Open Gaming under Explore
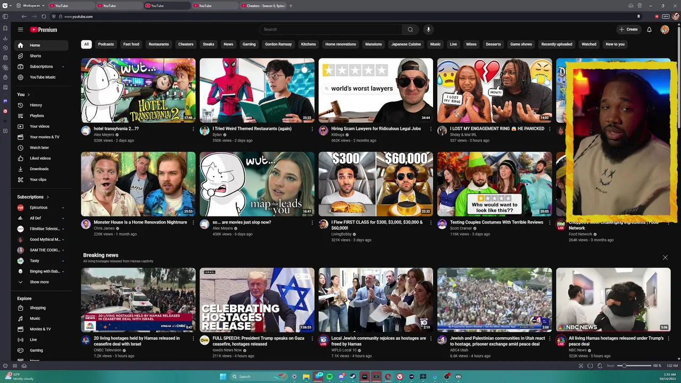This screenshot has height=383, width=681. [41, 350]
